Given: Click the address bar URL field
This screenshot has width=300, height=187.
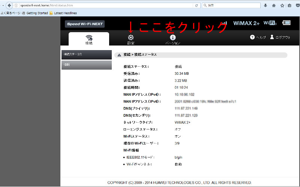Looking at the screenshot, I should 106,5.
